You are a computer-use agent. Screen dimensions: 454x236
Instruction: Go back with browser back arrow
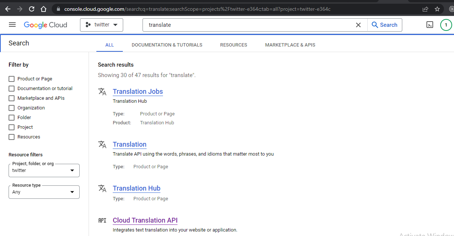[x=8, y=9]
